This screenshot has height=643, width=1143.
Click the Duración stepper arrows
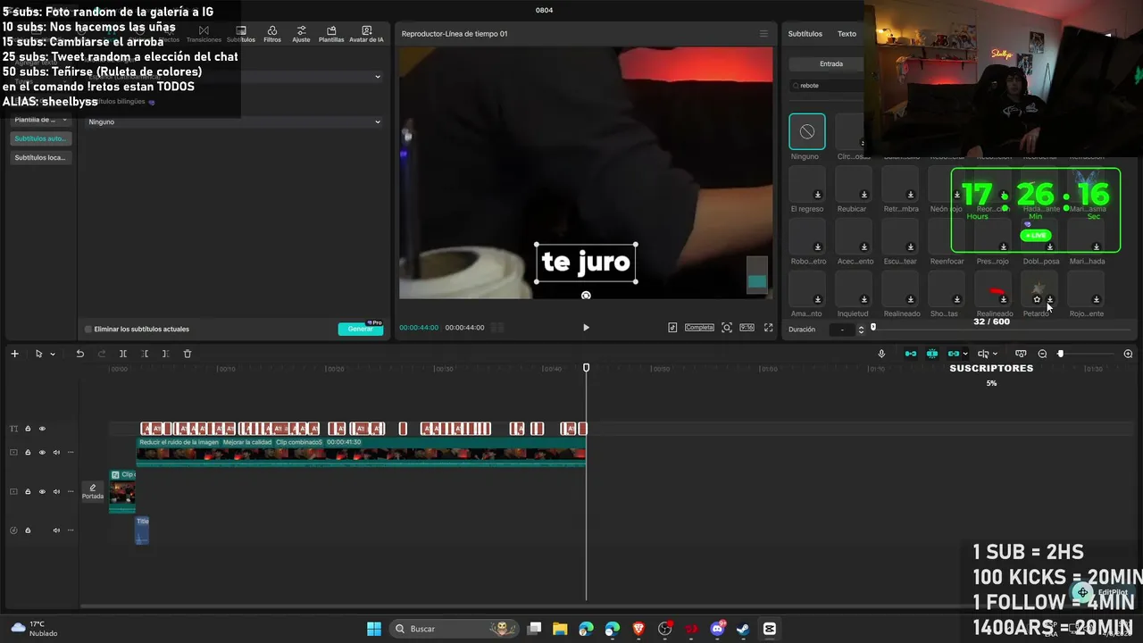861,330
